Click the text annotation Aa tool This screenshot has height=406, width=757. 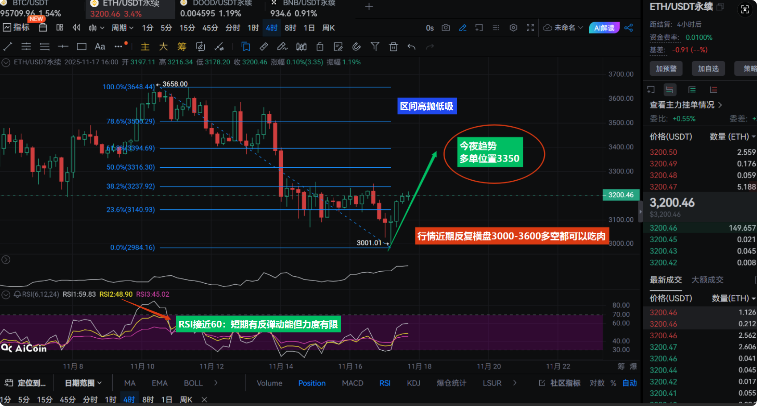point(100,46)
